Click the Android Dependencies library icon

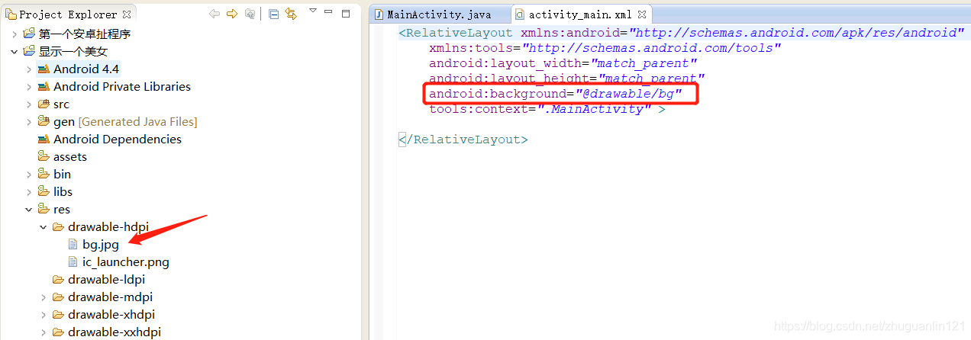(x=44, y=139)
